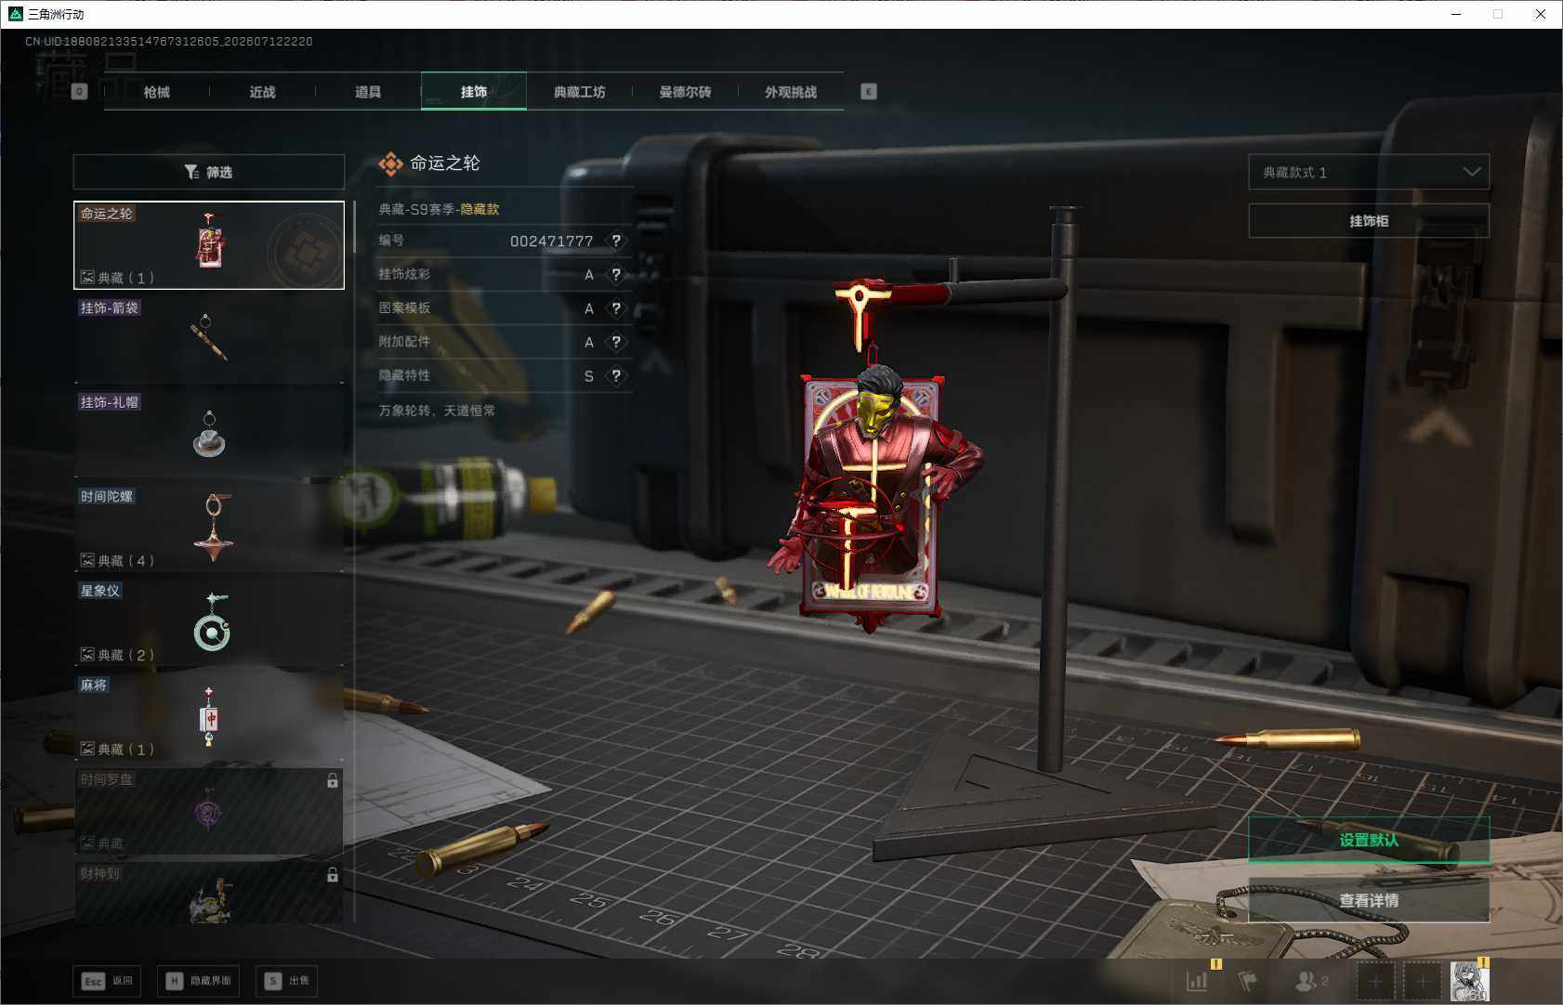Click the first empty squad plus slot
The image size is (1563, 1005).
1376,981
